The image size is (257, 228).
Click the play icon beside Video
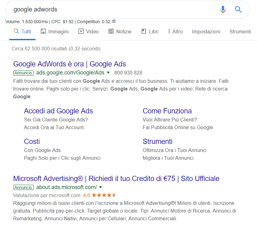(81, 31)
